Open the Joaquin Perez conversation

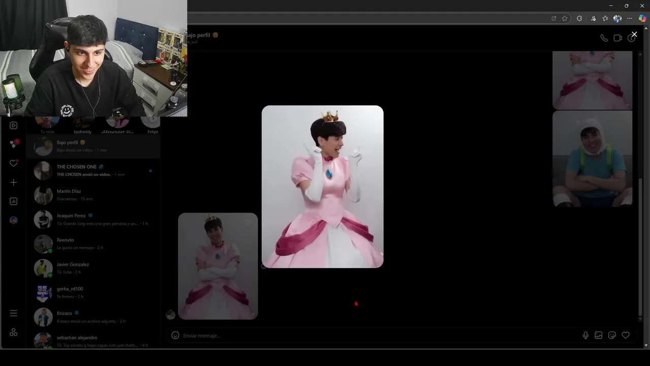pos(93,219)
